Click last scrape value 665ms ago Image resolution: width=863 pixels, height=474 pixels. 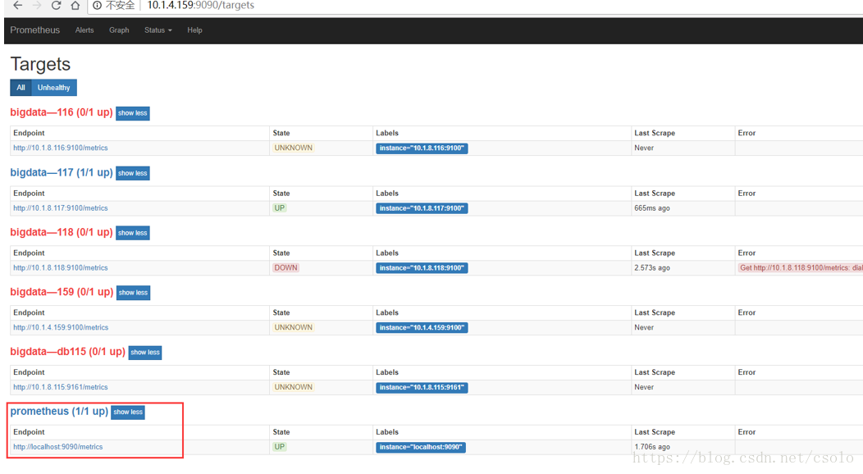coord(651,207)
